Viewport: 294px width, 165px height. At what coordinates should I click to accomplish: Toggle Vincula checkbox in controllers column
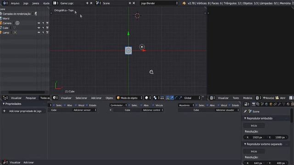tap(153, 105)
